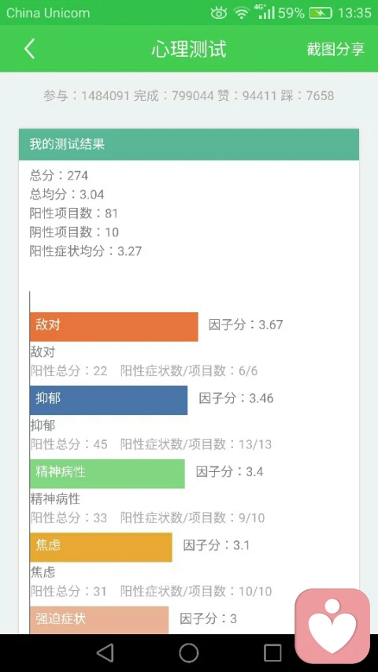This screenshot has width=378, height=672.
Task: Click 截图分享 screenshot share button
Action: [x=335, y=49]
